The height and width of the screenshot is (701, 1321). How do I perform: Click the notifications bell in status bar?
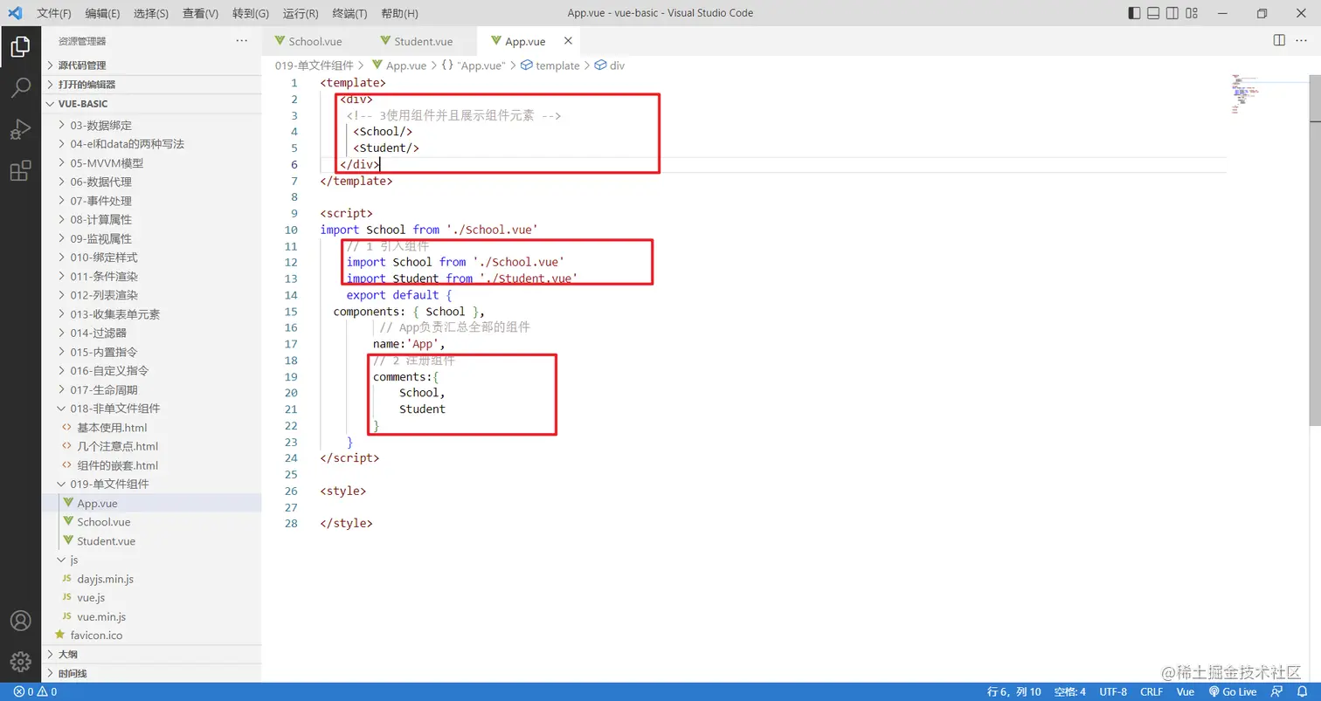[x=1302, y=691]
